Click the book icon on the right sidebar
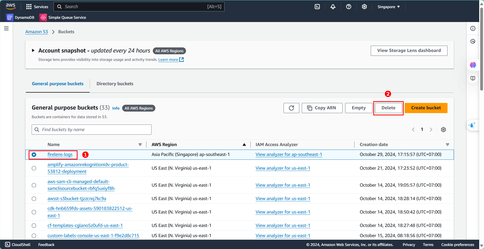Image resolution: width=484 pixels, height=249 pixels. (473, 78)
